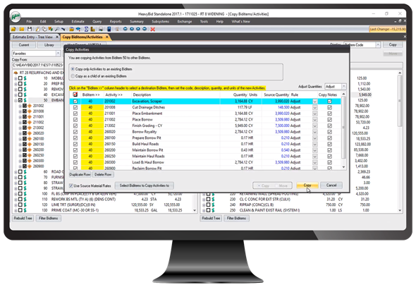Screen dimensions: 416x287
Task: Click the orange activity icon beside 201002
Action: [30, 106]
